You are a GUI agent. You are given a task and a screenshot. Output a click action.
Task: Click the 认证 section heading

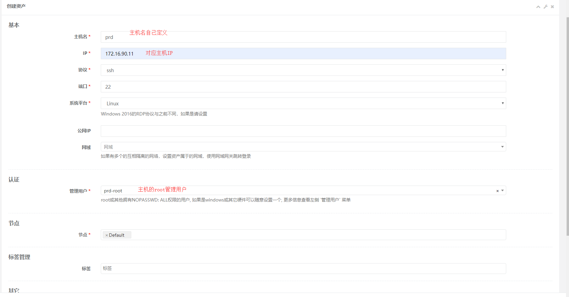14,179
